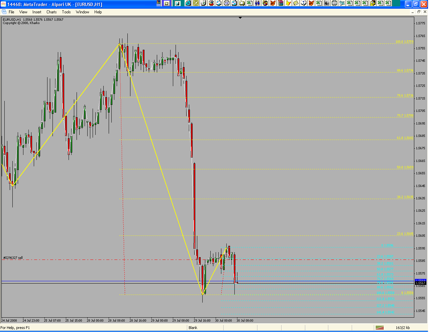The image size is (429, 332).
Task: Open the Help menu
Action: point(98,12)
